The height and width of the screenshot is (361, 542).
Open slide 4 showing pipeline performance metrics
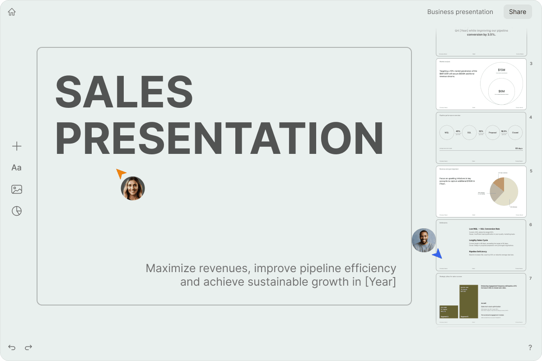(x=481, y=138)
